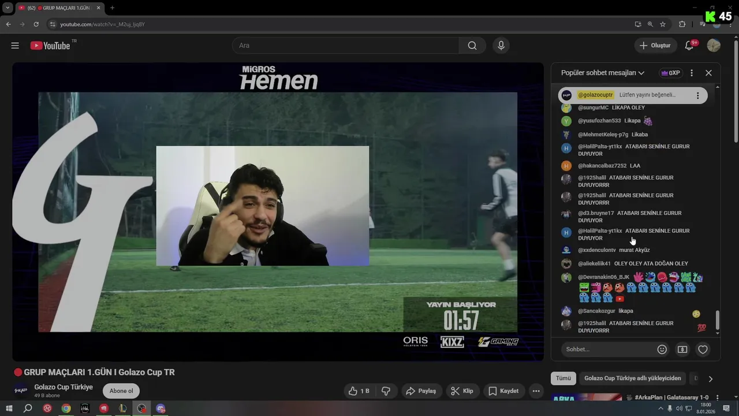Open more actions under the video
This screenshot has width=739, height=416.
coord(536,391)
